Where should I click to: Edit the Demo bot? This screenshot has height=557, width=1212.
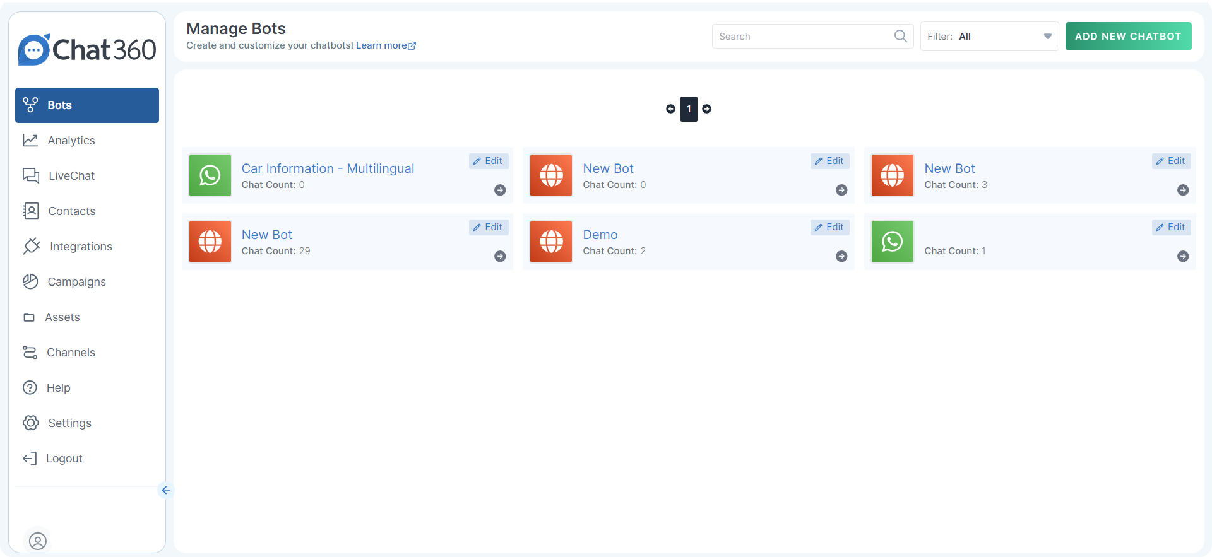[x=830, y=227]
